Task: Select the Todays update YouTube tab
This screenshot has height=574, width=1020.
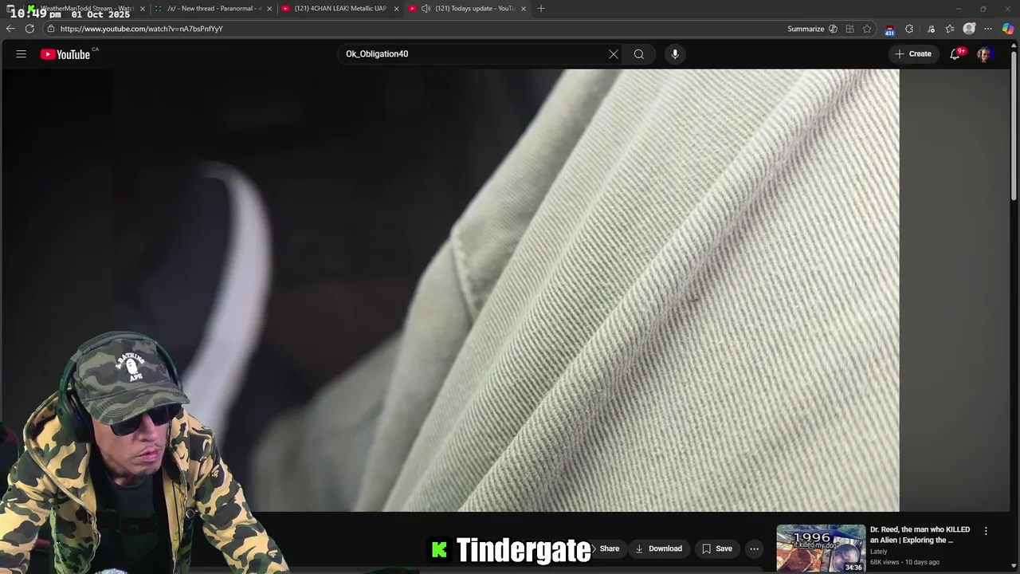Action: click(x=466, y=9)
